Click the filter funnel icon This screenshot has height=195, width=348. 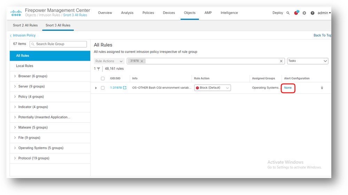pos(98,69)
